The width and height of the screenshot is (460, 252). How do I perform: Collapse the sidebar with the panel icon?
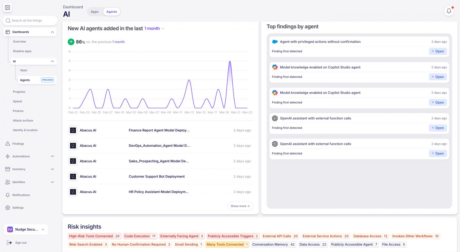(7, 8)
